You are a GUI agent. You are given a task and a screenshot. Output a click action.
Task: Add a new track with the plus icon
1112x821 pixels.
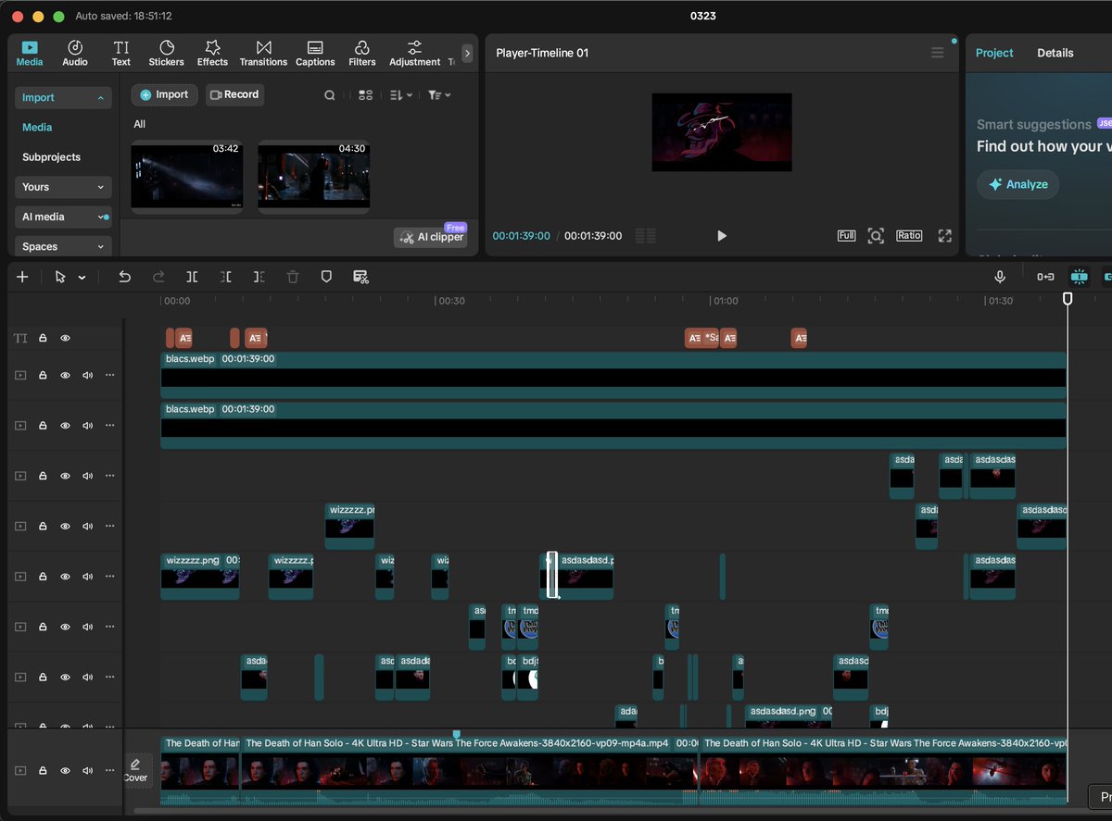[22, 277]
